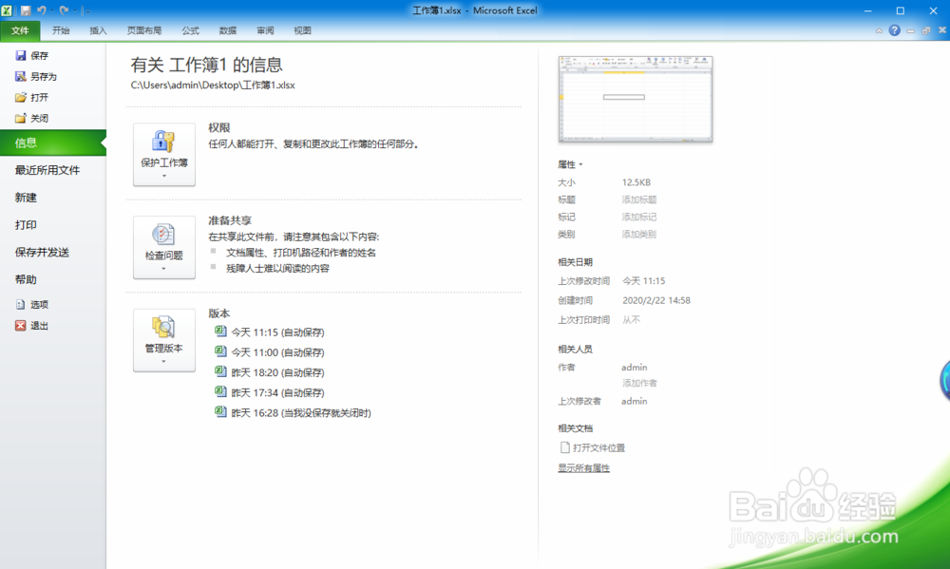Collapse the Ribbon with the chevron toggle
Viewport: 950px width, 569px height.
click(x=880, y=30)
